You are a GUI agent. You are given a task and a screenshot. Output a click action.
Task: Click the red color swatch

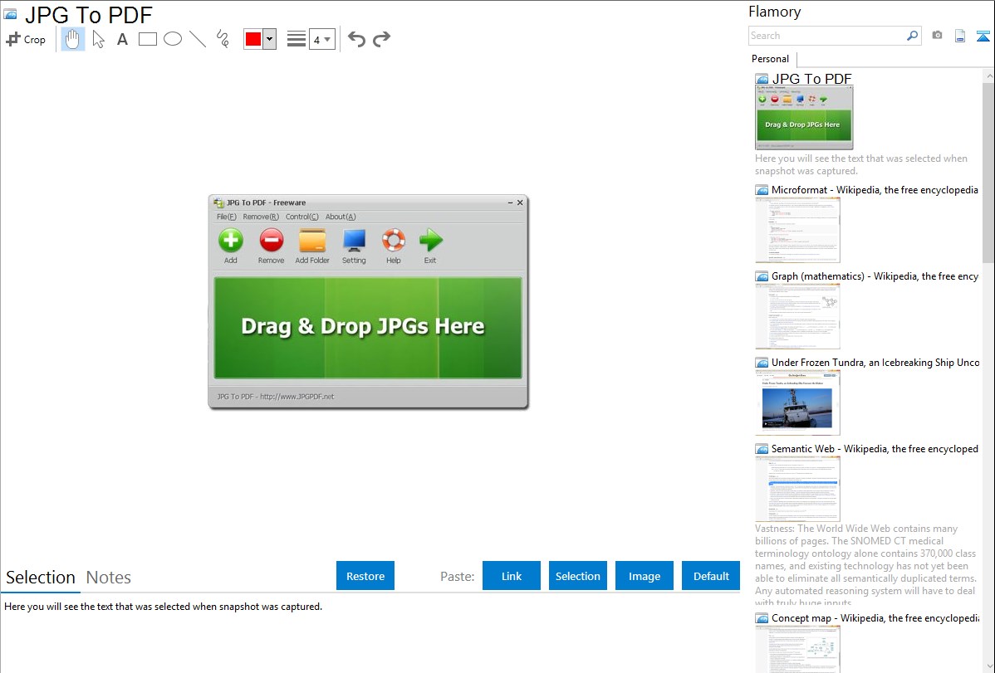[x=253, y=39]
